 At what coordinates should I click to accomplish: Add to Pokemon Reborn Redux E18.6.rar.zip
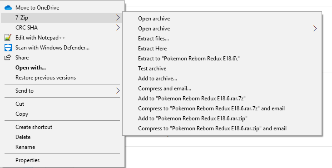pos(222,119)
